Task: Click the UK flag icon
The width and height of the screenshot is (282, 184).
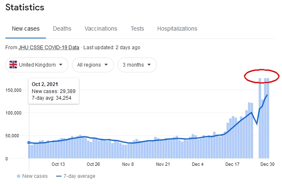Action: (13, 65)
